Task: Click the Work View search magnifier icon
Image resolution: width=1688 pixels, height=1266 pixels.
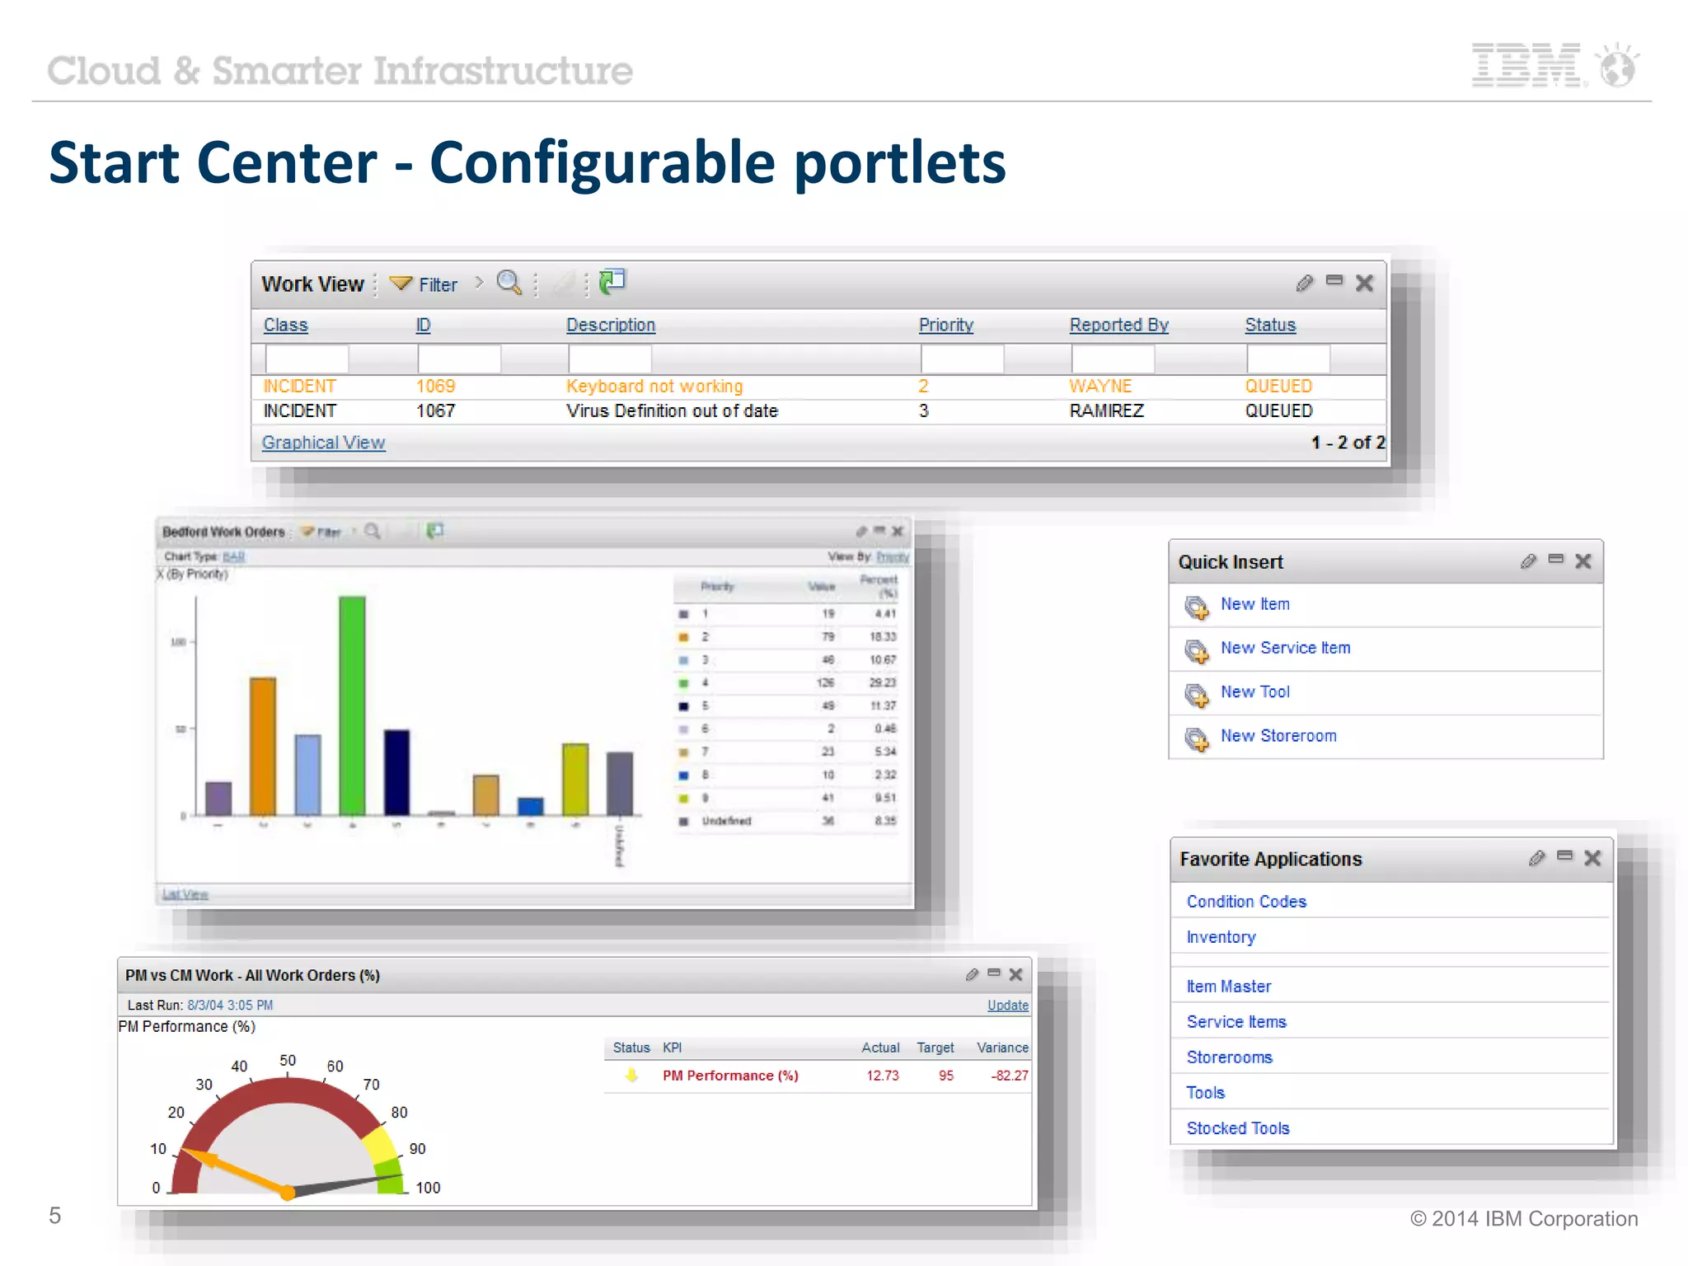Action: pos(509,283)
